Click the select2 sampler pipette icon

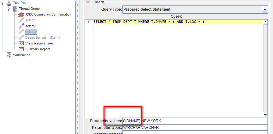click(x=21, y=26)
